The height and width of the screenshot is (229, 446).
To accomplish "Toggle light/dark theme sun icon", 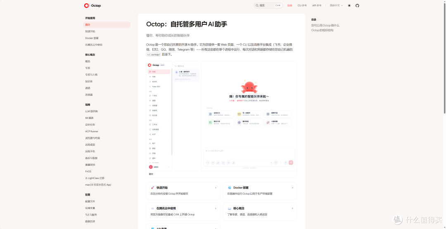I will coord(349,5).
